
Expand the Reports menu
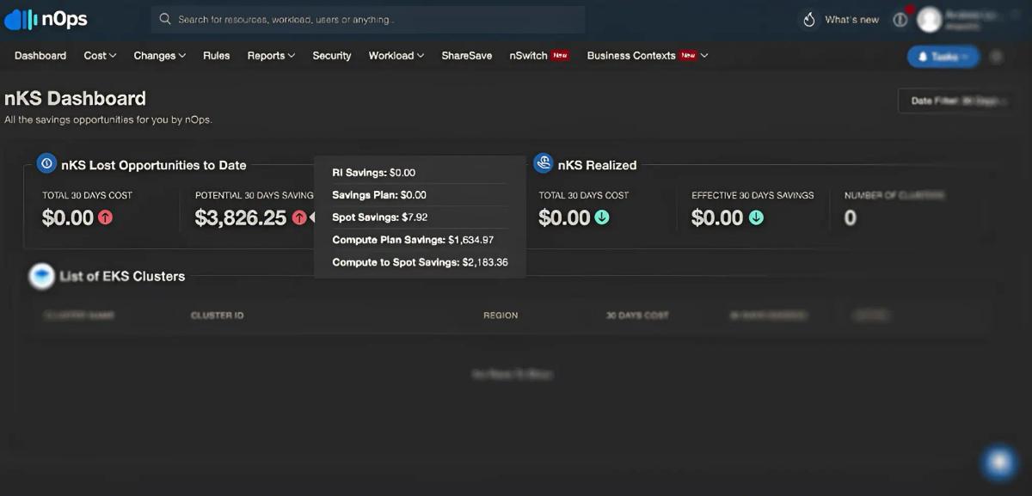point(271,56)
